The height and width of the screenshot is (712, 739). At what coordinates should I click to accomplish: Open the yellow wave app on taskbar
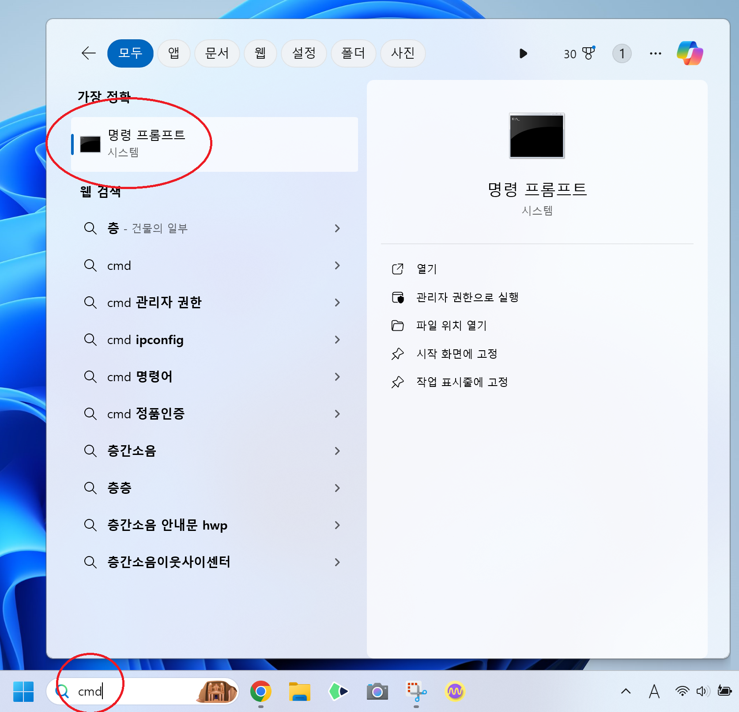(455, 691)
